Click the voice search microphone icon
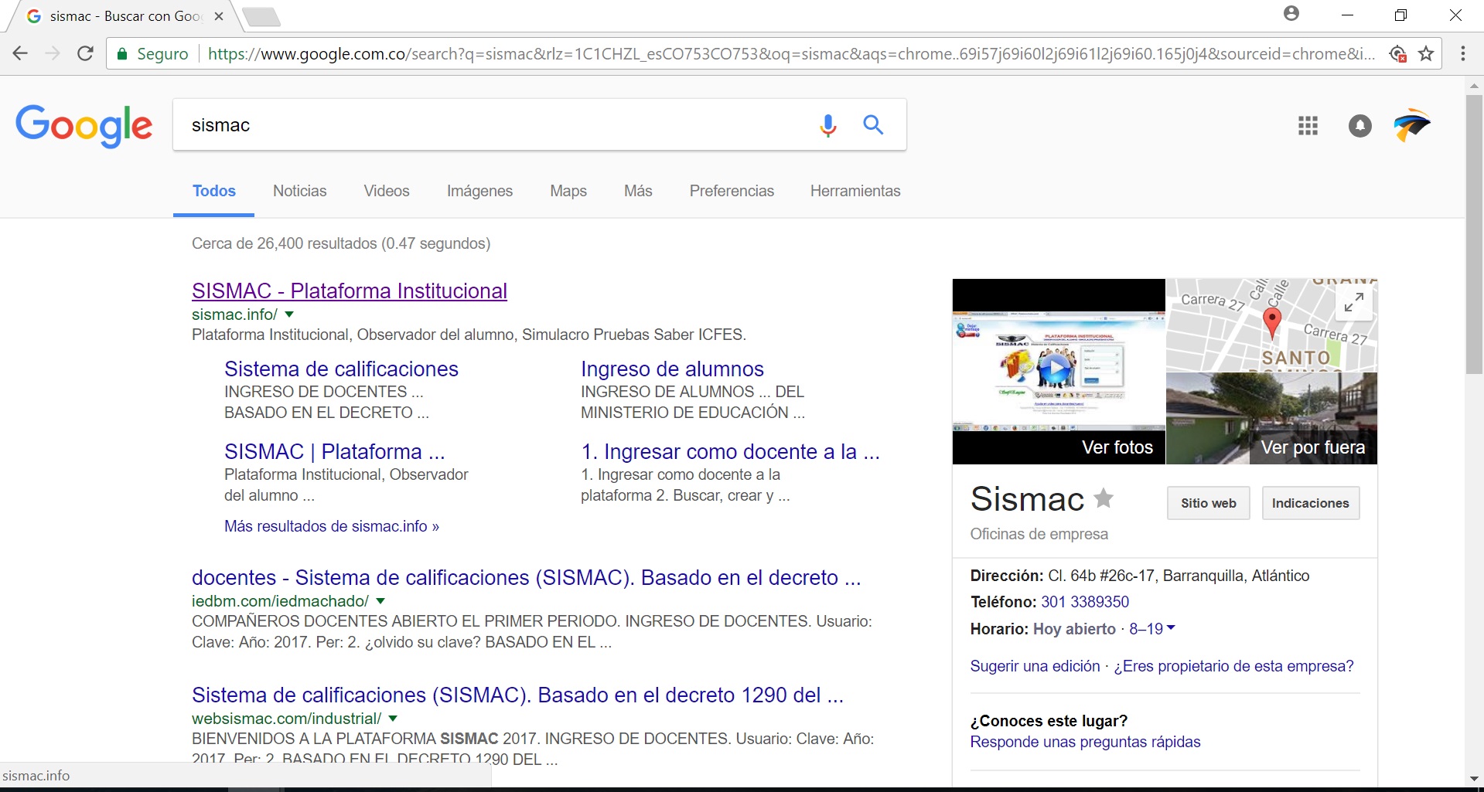Viewport: 1484px width, 792px height. pyautogui.click(x=827, y=125)
